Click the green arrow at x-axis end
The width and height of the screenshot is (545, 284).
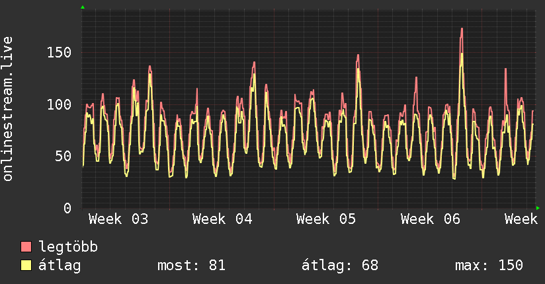click(538, 208)
